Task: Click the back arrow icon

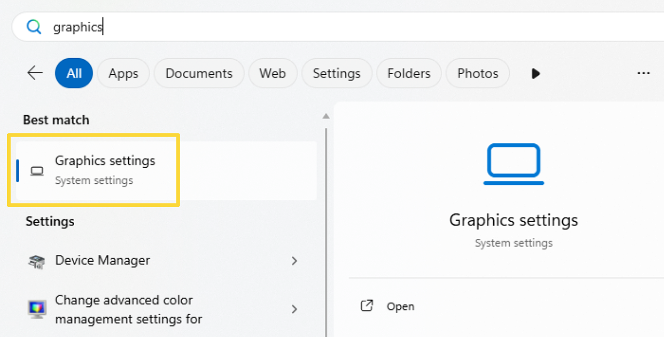Action: (x=35, y=73)
